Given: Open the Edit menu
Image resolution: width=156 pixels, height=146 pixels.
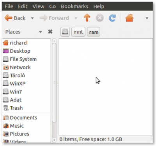Looking at the screenshot, I should pyautogui.click(x=23, y=6).
